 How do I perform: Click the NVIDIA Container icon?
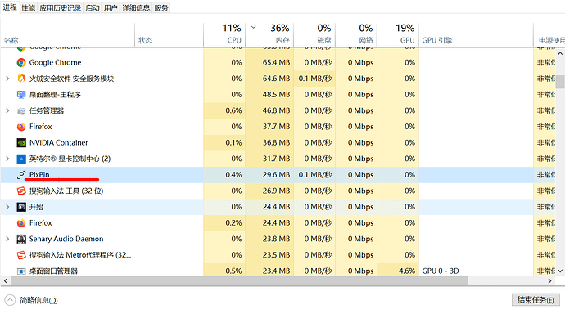[x=21, y=143]
